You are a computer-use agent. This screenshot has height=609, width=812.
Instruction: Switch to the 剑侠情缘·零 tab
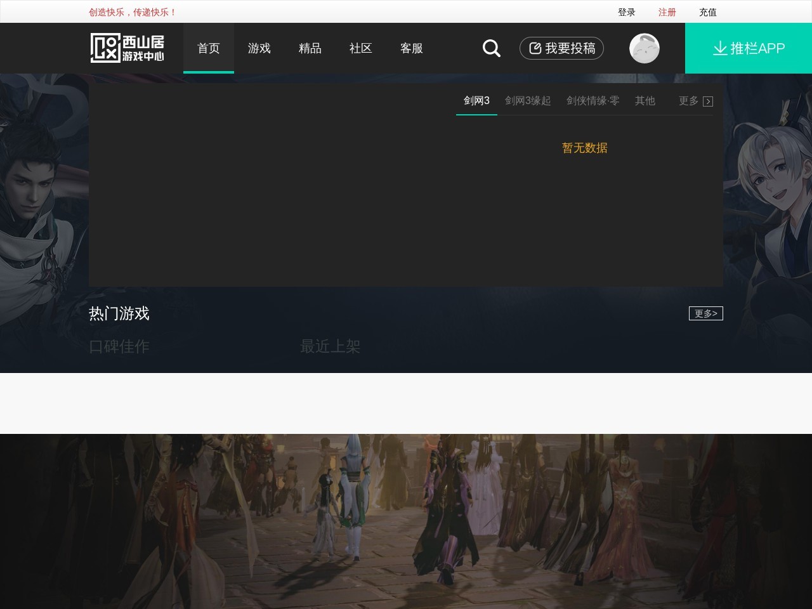pyautogui.click(x=593, y=101)
